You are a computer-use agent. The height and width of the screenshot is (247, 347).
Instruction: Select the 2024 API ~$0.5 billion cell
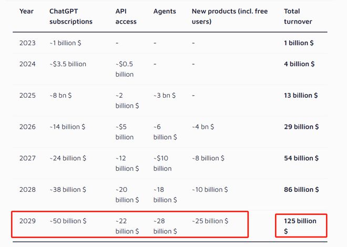(x=125, y=69)
